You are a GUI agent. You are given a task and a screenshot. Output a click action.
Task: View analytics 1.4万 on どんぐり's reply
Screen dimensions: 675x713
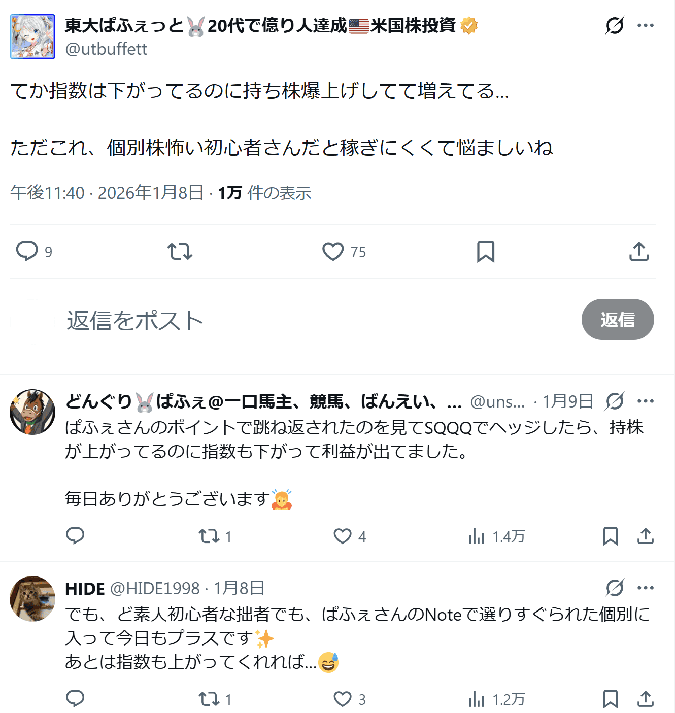point(497,536)
